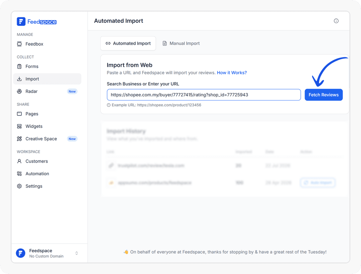Switch to Automated Import tab
The image size is (361, 274).
click(x=128, y=43)
